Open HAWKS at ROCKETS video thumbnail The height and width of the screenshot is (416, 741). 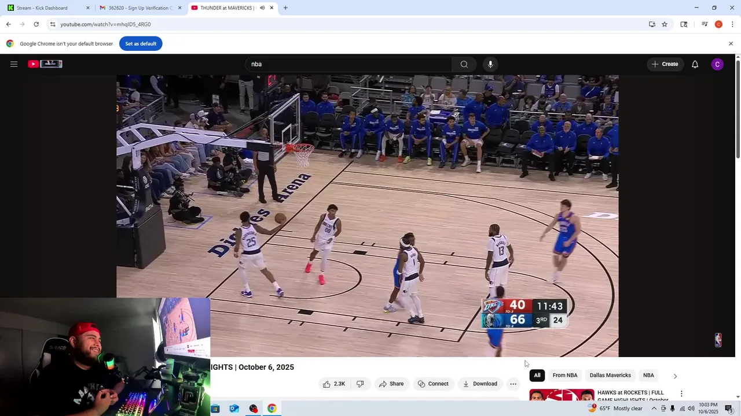click(562, 395)
